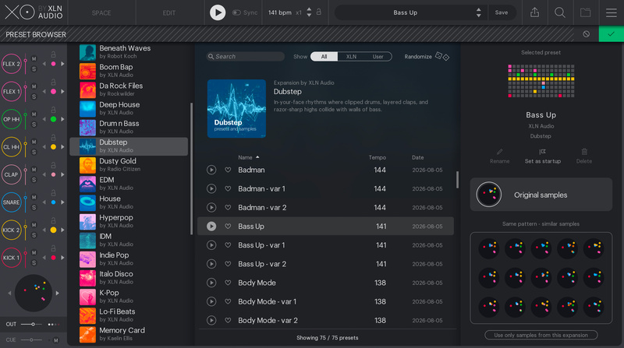
Task: Click the yellow sample dot for CL HH
Action: (53, 147)
